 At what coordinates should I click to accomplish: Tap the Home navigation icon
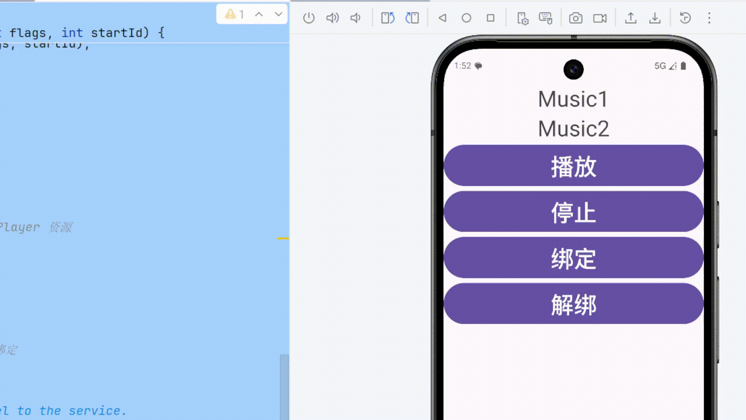click(467, 18)
